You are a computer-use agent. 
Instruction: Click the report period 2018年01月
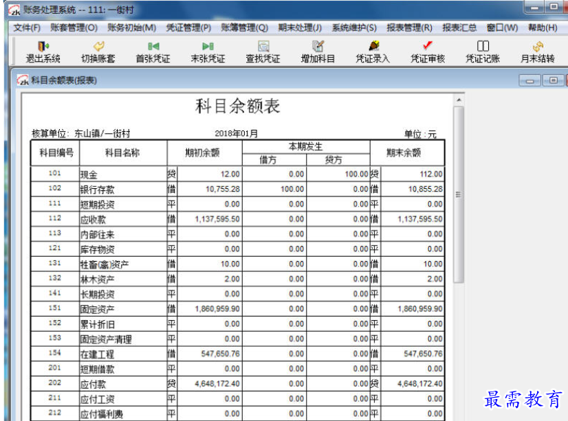pyautogui.click(x=237, y=133)
